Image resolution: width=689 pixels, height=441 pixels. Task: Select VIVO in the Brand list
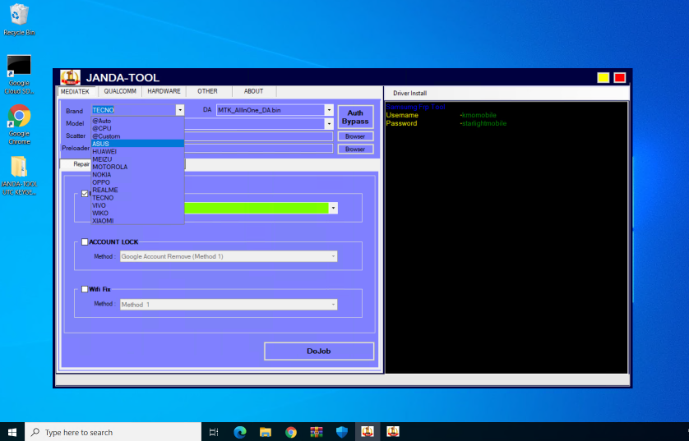137,205
